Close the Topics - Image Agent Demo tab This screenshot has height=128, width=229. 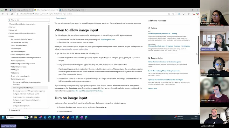(x=32, y=10)
